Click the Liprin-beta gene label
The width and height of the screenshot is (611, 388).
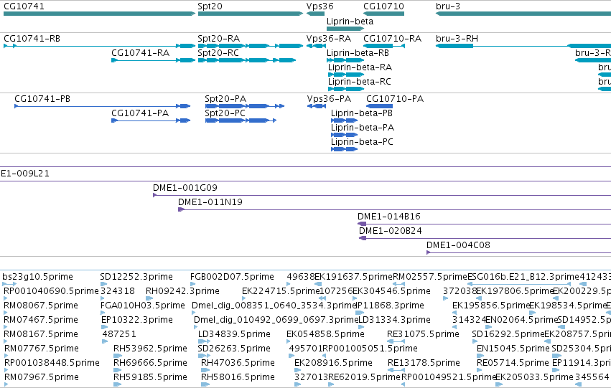(350, 22)
